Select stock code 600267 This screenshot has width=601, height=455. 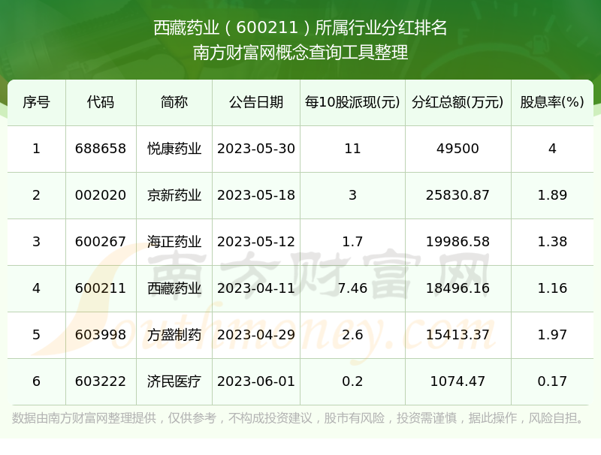pyautogui.click(x=101, y=242)
